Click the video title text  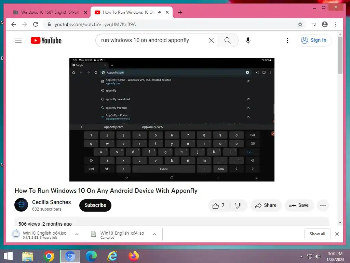click(x=106, y=190)
